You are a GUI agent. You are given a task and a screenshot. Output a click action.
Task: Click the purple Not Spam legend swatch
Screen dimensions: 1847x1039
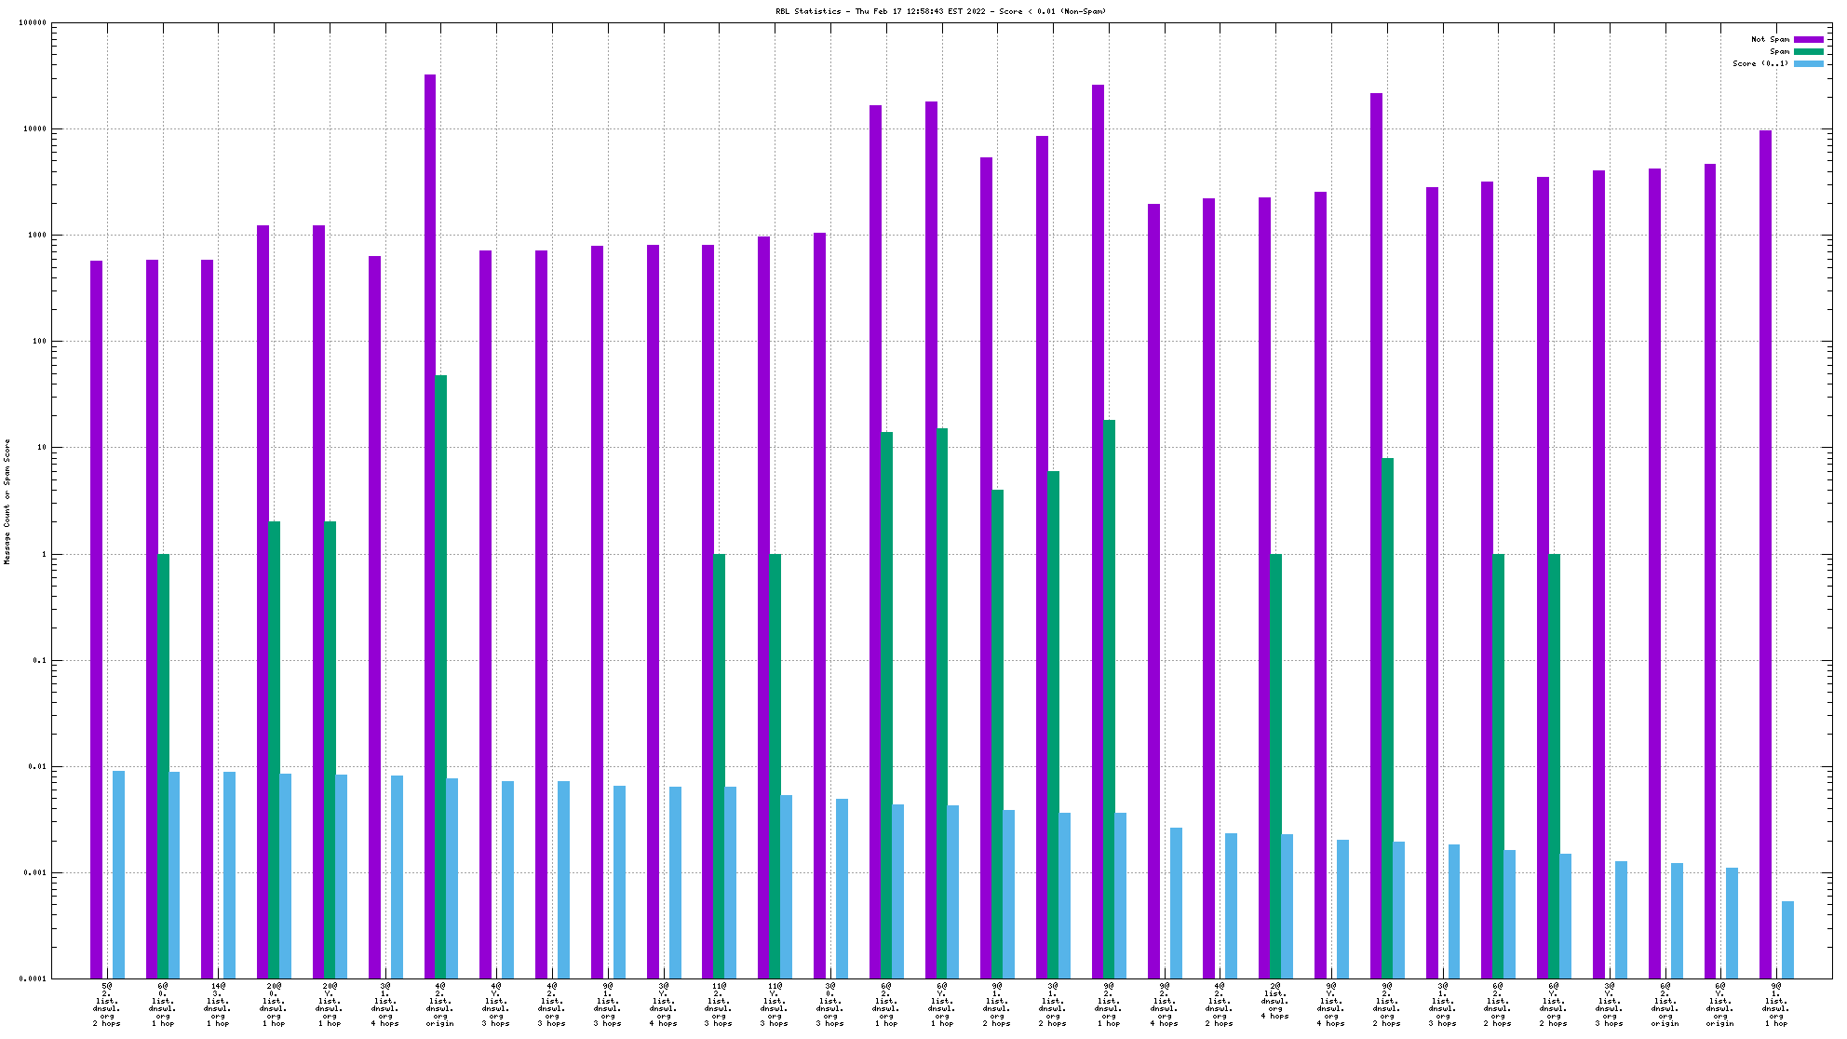tap(1808, 39)
